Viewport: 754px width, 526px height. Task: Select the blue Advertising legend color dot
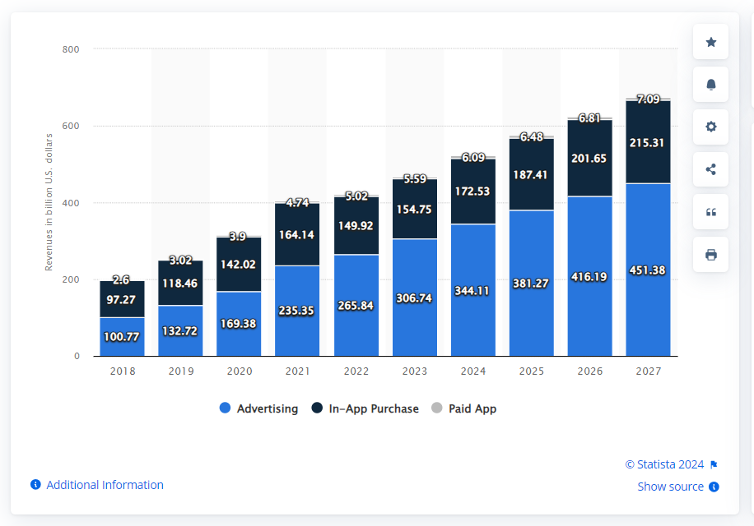coord(224,408)
